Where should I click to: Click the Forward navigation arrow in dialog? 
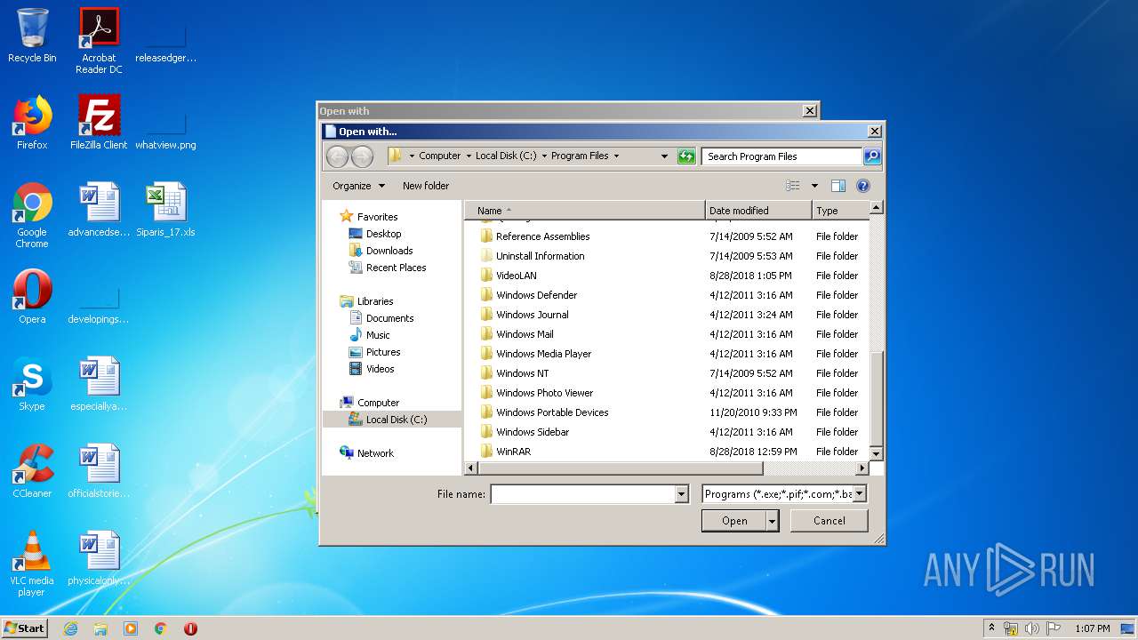click(362, 156)
